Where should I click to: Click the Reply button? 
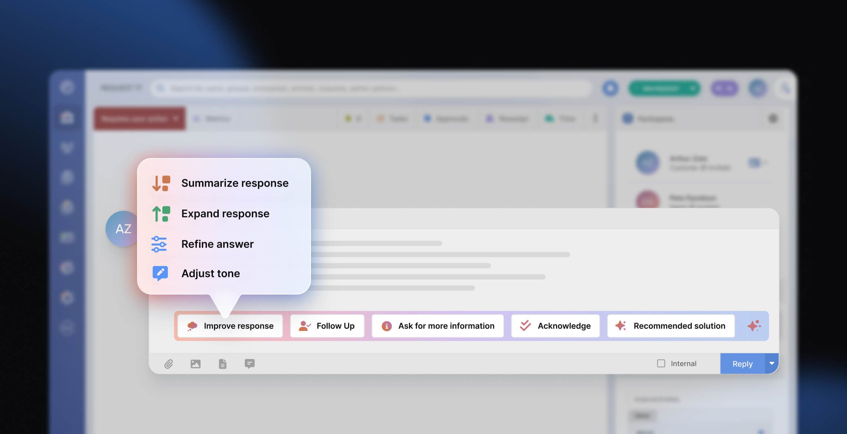click(742, 364)
